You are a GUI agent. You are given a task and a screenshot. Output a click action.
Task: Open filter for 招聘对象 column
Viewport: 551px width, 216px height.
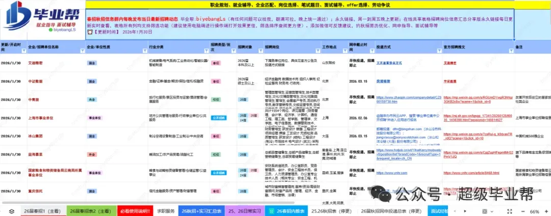click(x=260, y=51)
